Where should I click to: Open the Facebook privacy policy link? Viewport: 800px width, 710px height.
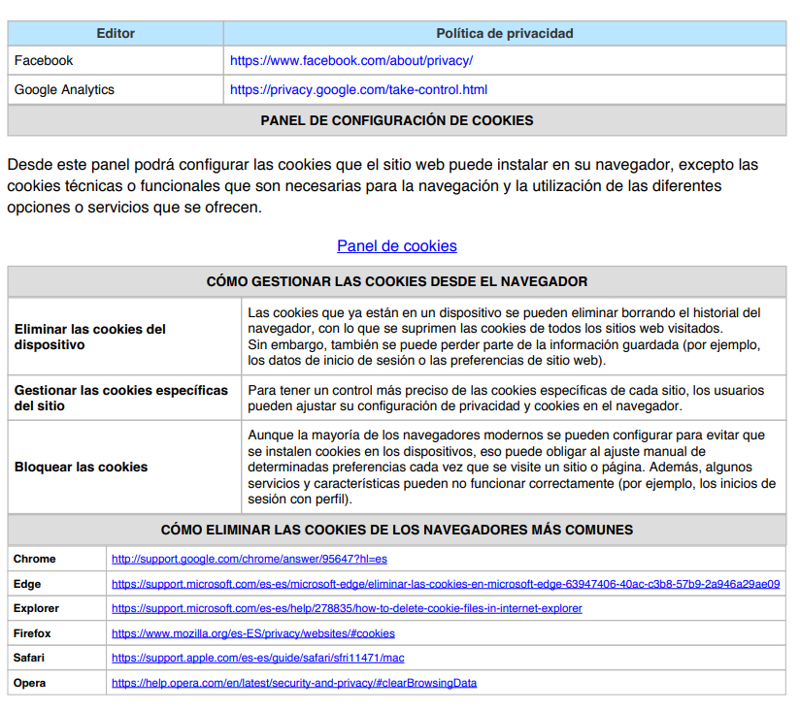click(350, 60)
